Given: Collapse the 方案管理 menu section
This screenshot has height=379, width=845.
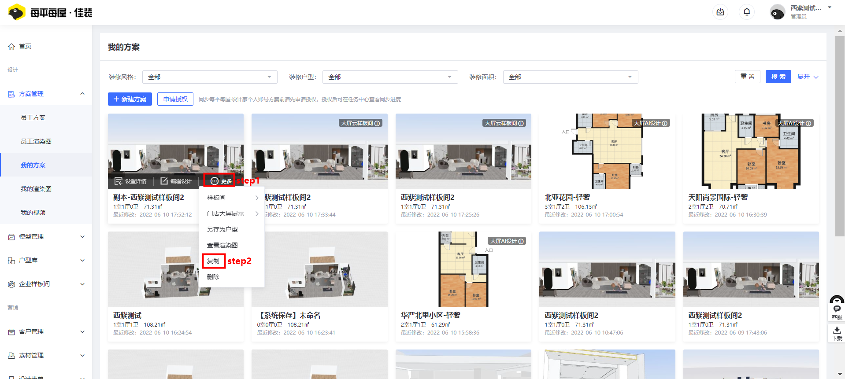Looking at the screenshot, I should click(82, 94).
